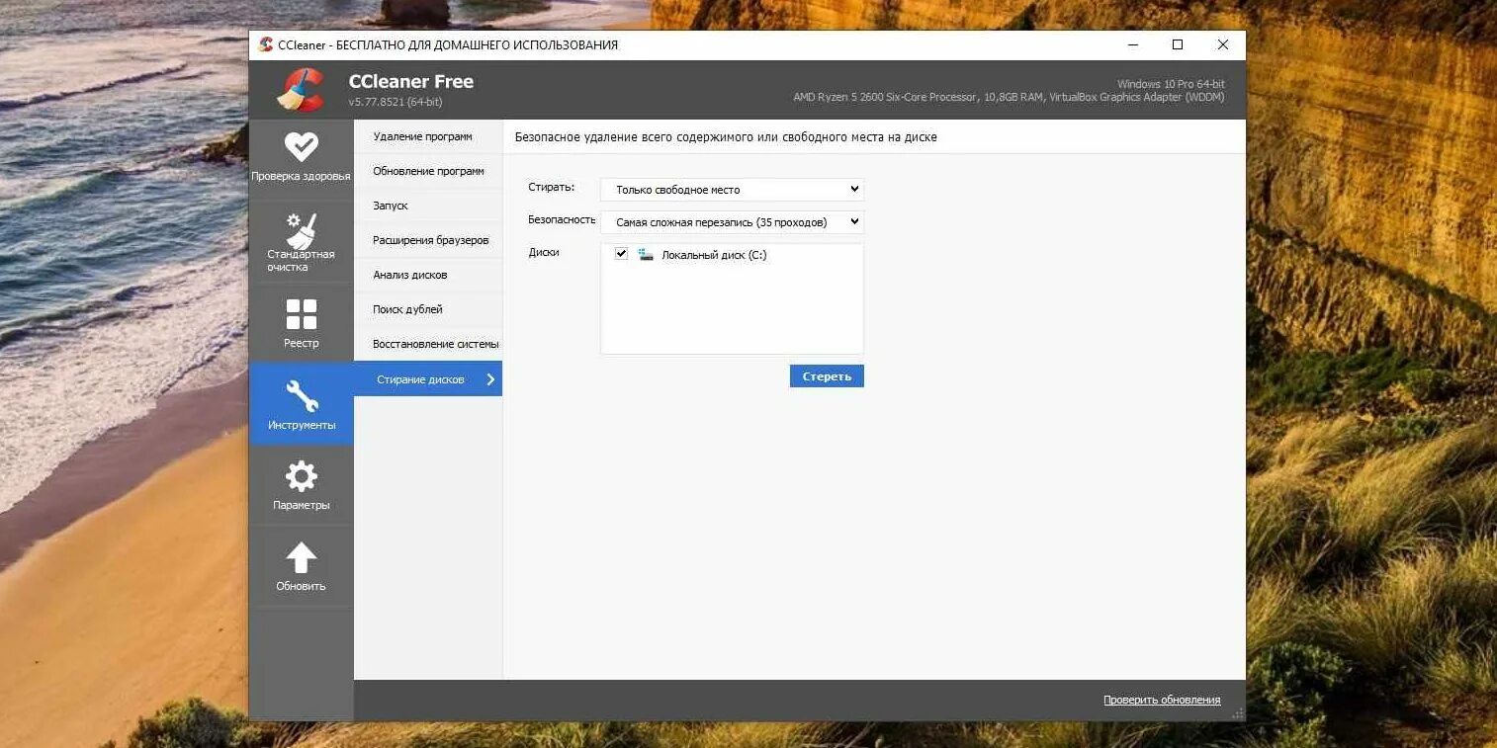Image resolution: width=1497 pixels, height=748 pixels.
Task: Click the resize grip in window corner
Action: pos(1237,712)
